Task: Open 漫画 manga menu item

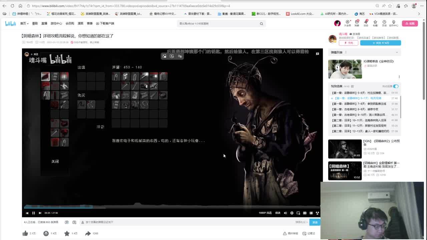Action: point(80,23)
